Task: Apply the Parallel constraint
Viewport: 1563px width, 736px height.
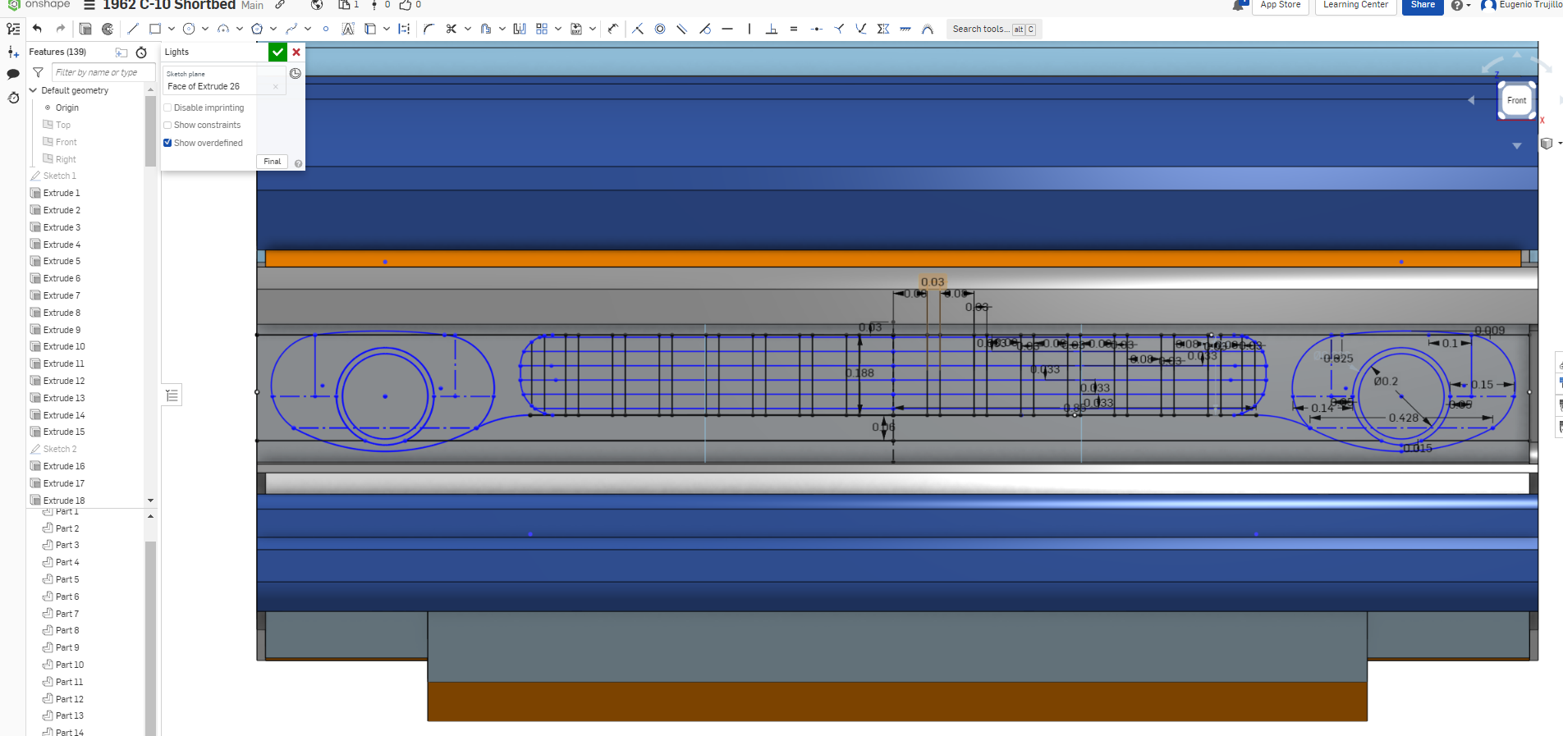Action: (681, 29)
